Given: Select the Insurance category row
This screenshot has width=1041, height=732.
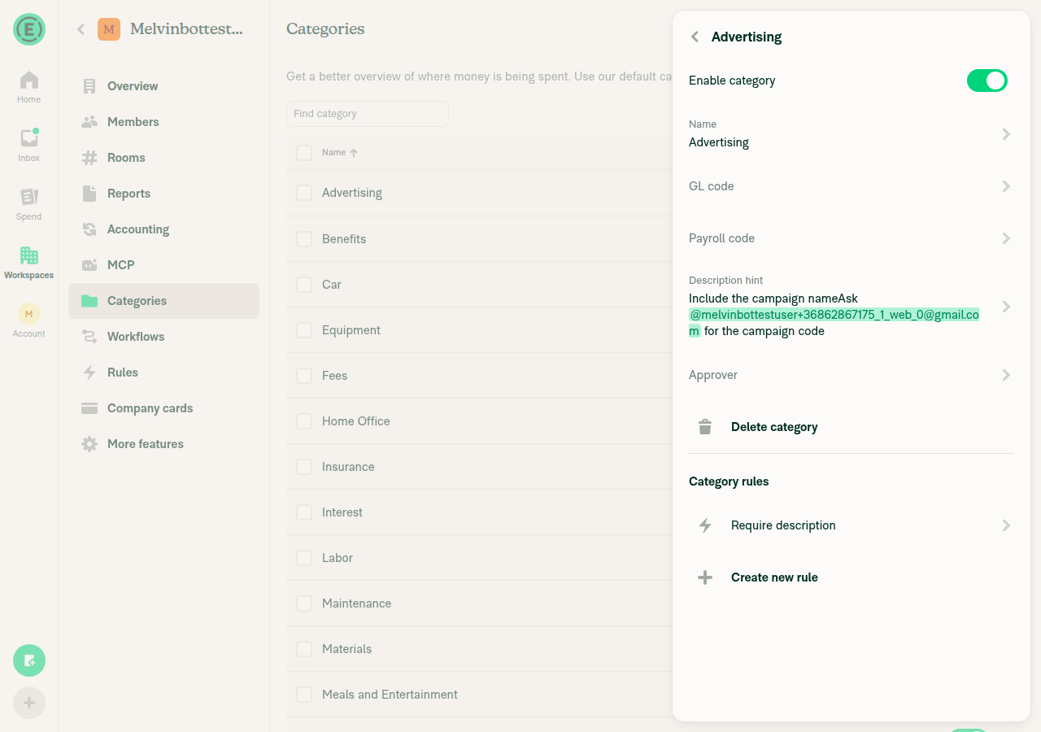Looking at the screenshot, I should pos(480,467).
